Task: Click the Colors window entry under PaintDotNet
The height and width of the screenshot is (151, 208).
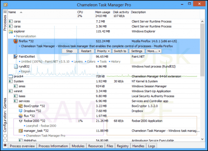Action: coord(91,62)
